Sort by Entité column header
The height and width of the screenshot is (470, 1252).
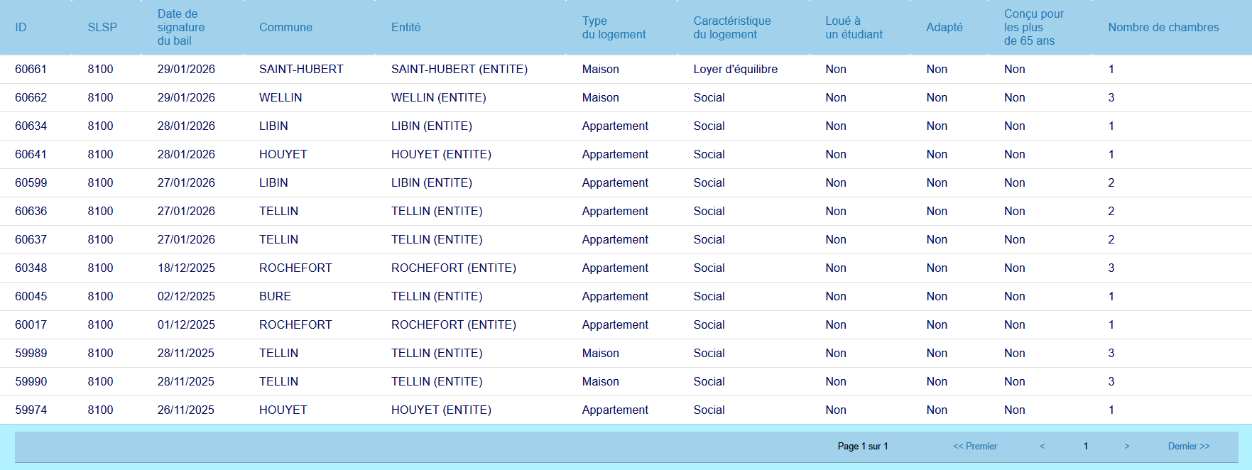point(405,28)
